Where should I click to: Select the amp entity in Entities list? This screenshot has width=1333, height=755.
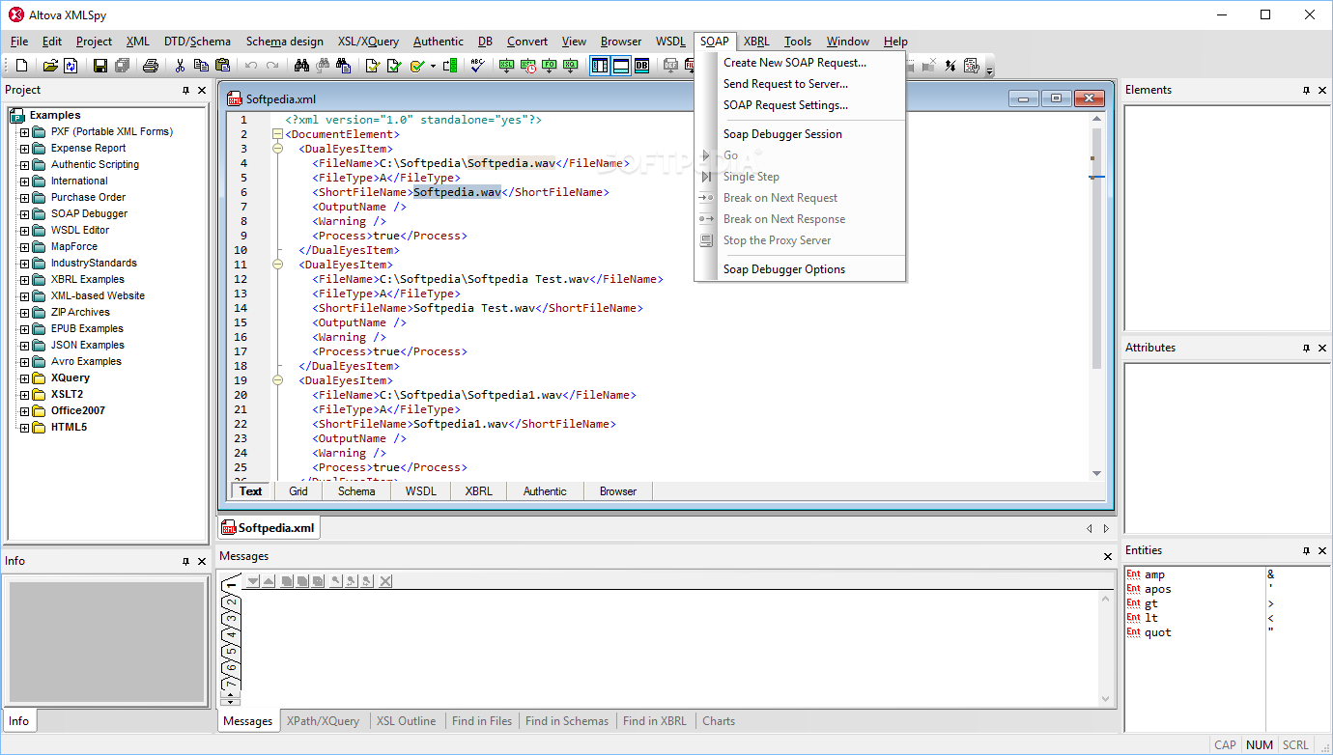[x=1154, y=574]
